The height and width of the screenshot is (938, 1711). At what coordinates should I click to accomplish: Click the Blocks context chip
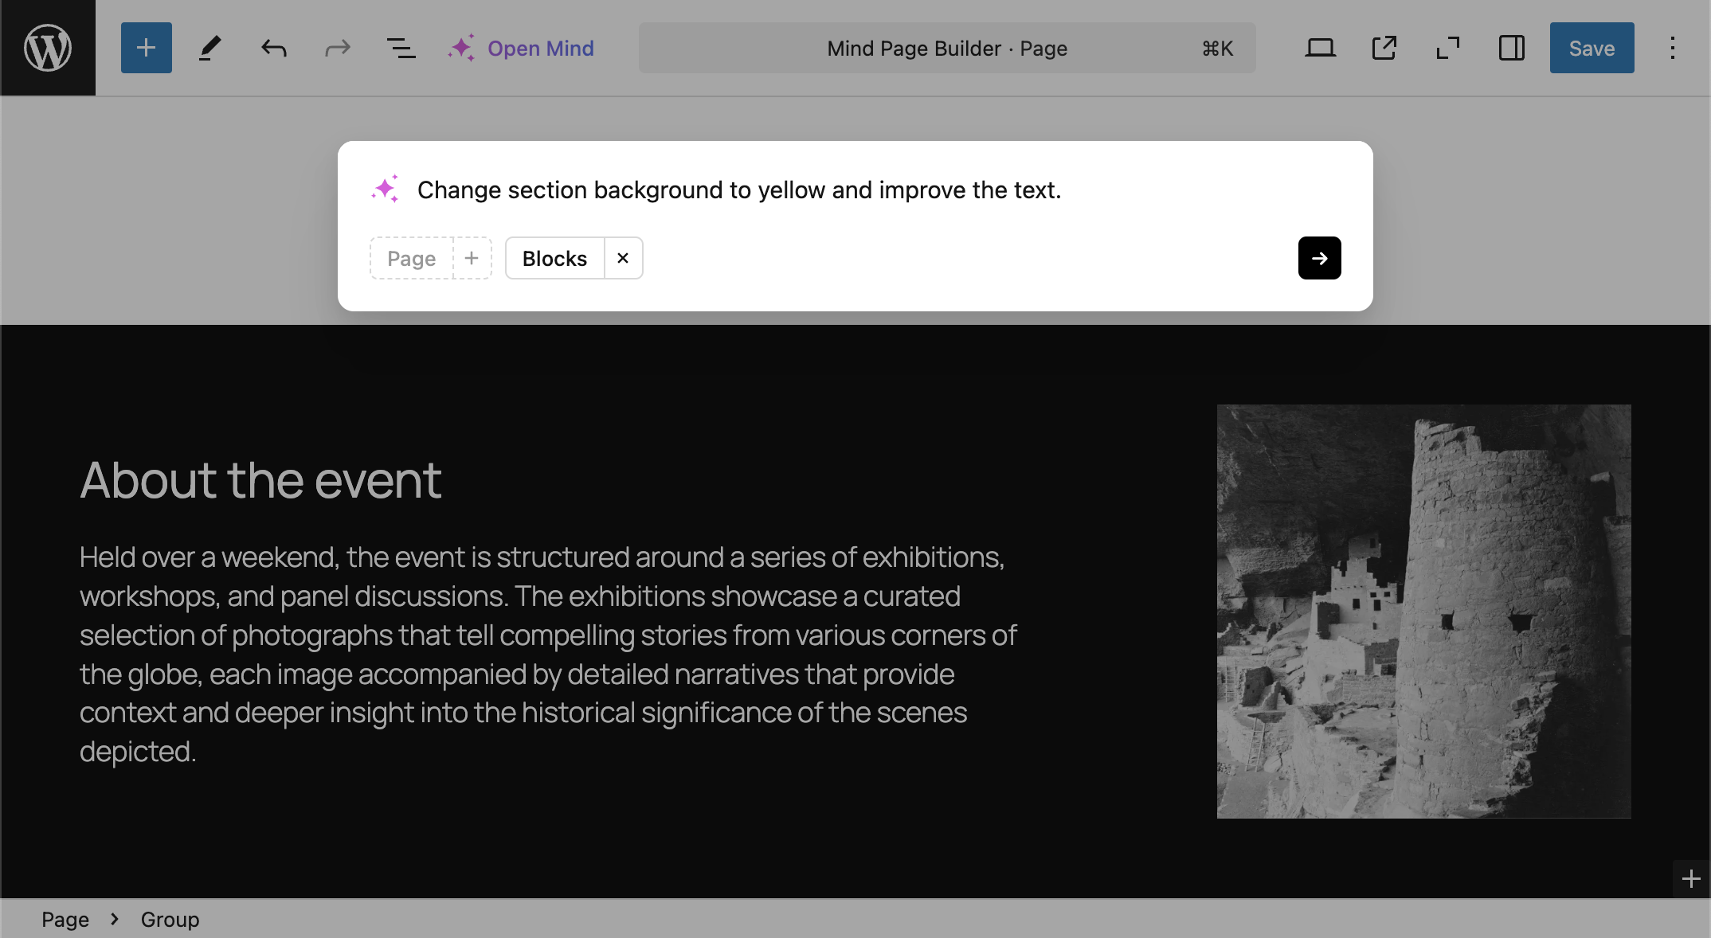(554, 258)
